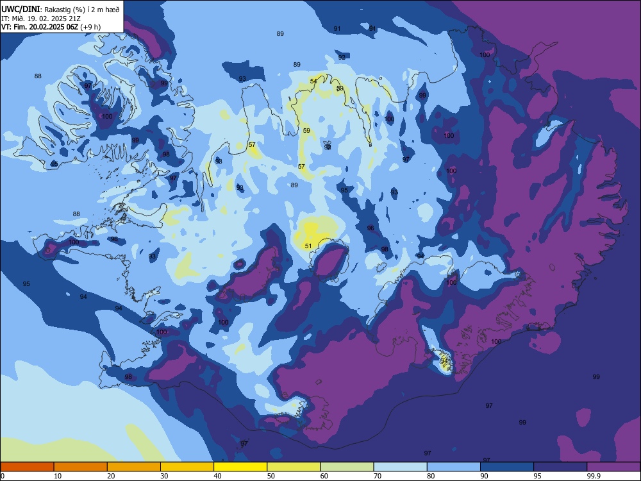Click the pale blue 70–80 legend swatch
The image size is (641, 481).
pos(401,467)
